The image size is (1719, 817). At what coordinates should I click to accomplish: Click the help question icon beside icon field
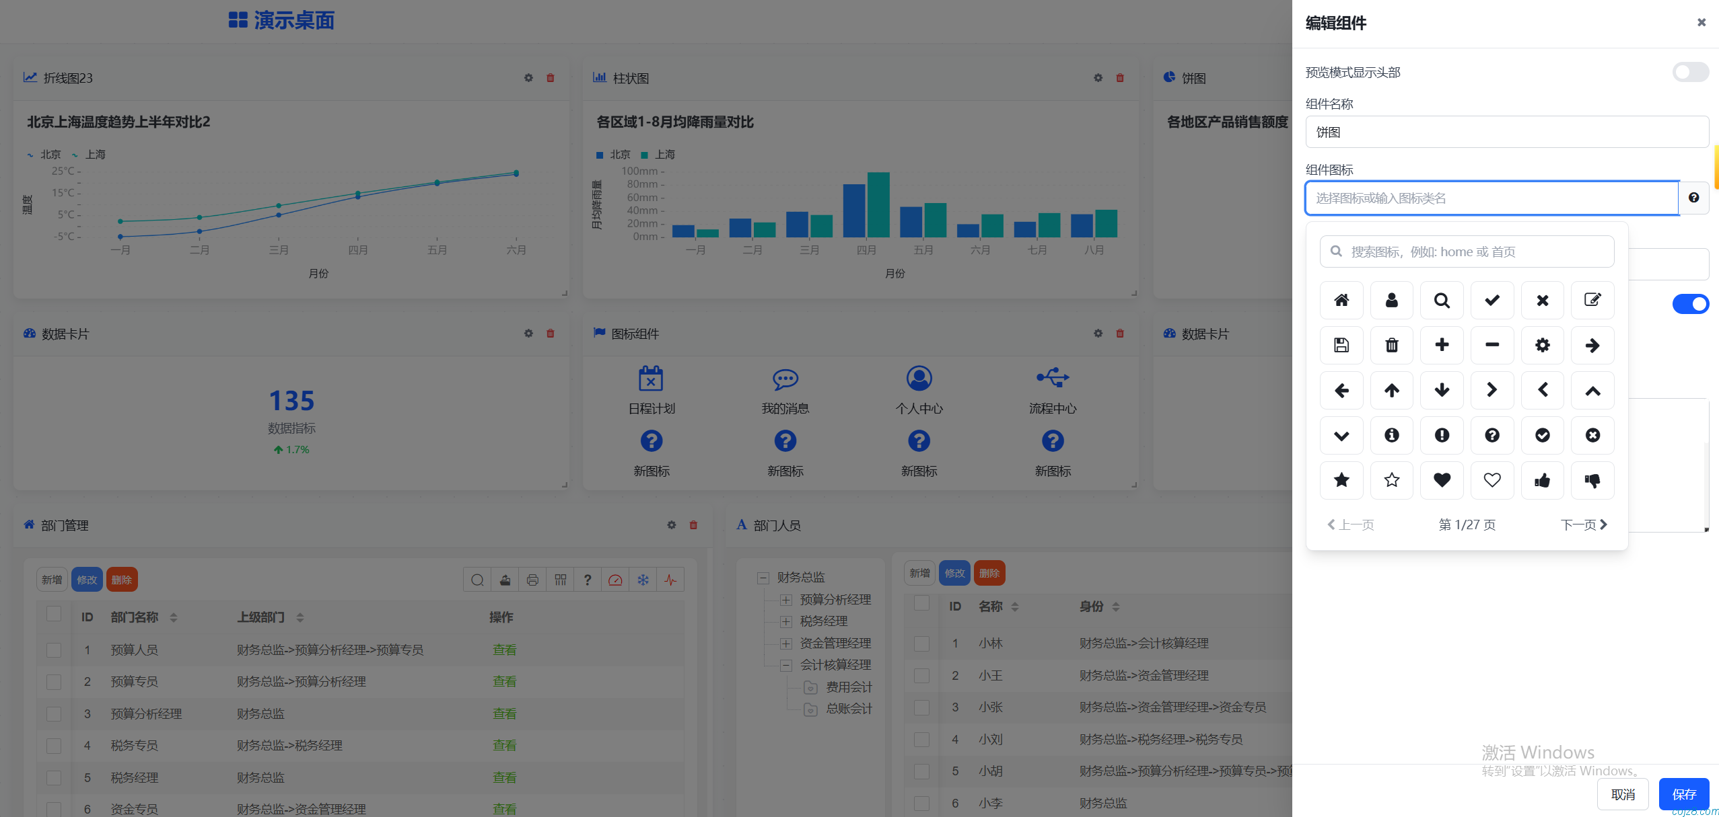[x=1693, y=198]
